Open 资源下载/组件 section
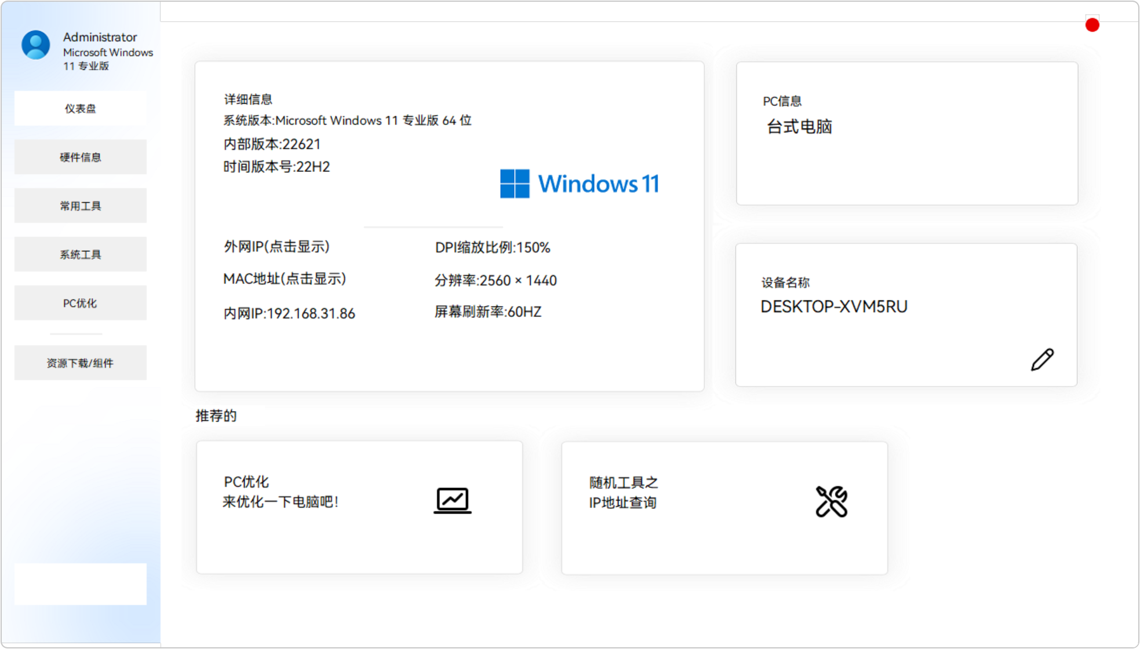Screen dimensions: 1140x649 click(x=81, y=363)
